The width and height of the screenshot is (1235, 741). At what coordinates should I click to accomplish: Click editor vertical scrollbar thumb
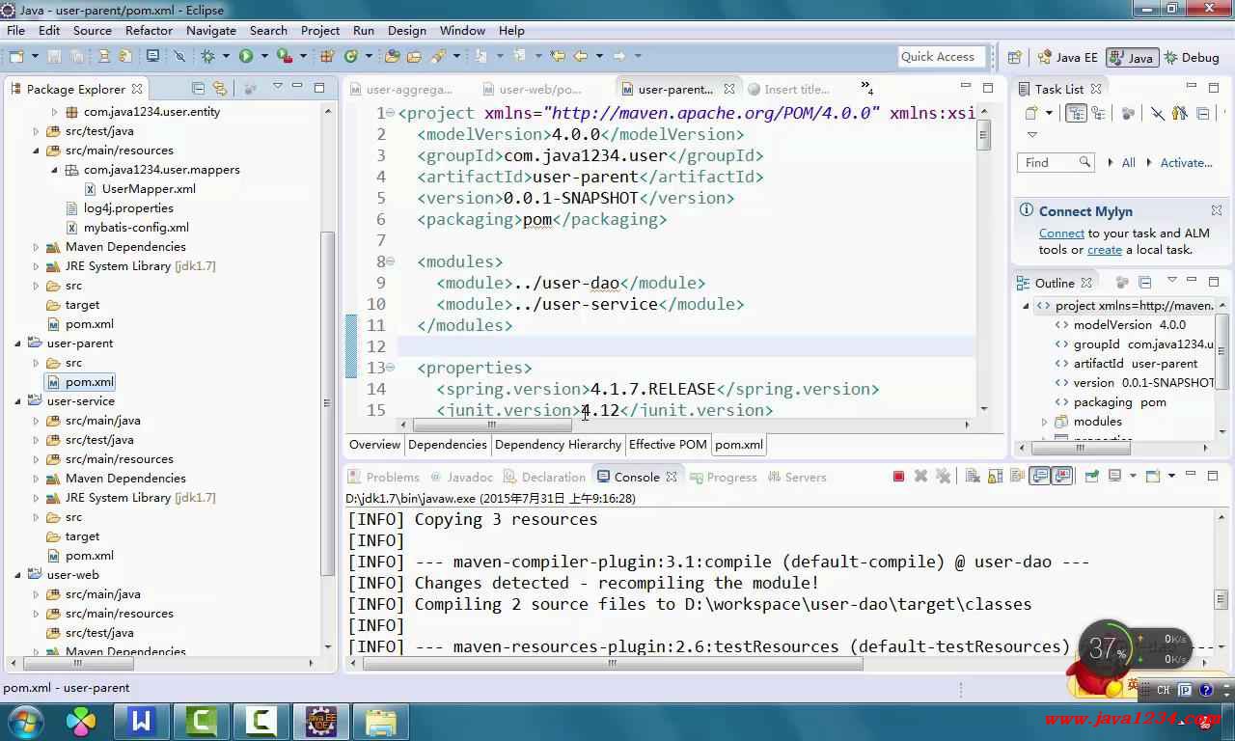[x=983, y=134]
